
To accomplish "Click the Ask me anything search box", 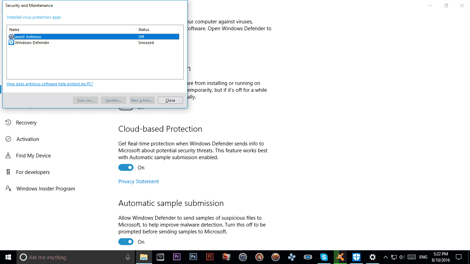I will [75, 257].
